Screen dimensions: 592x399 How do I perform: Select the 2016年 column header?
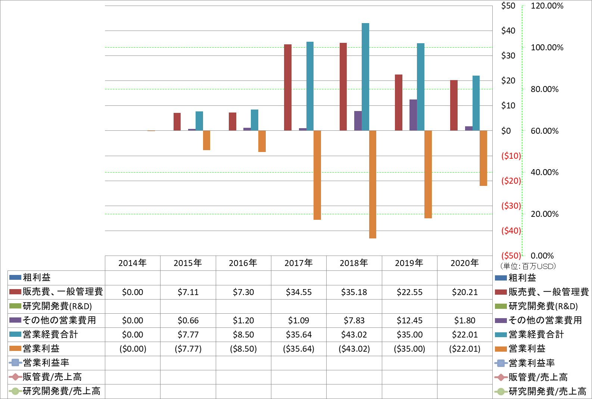click(x=243, y=263)
